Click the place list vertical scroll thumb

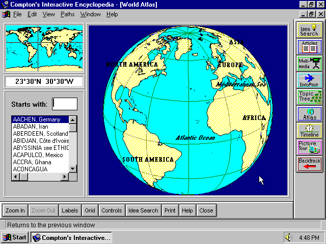click(x=73, y=128)
